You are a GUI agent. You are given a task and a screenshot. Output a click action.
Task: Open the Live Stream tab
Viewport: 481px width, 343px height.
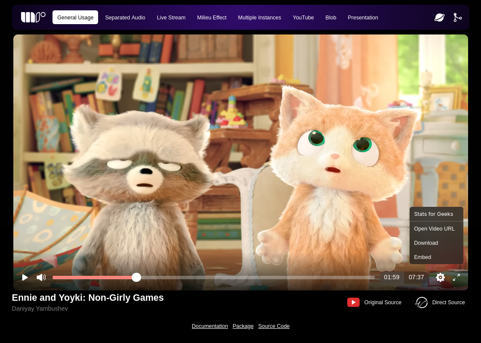171,18
